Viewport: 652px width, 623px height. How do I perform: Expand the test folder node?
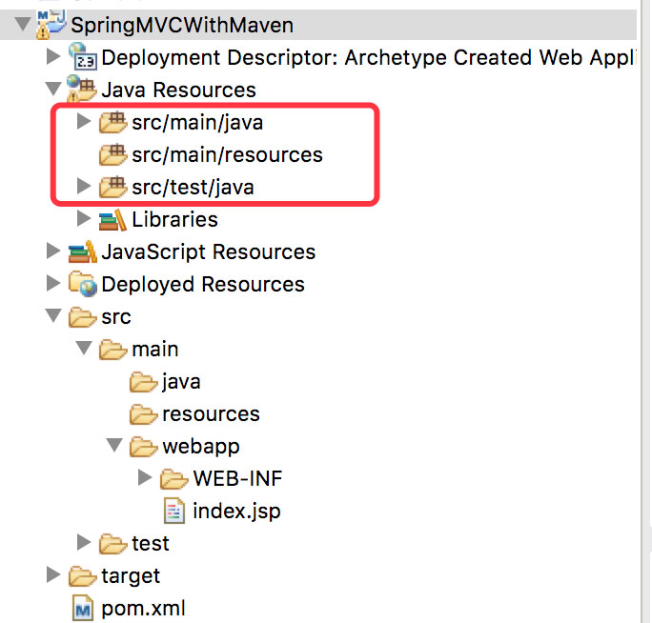tap(84, 542)
